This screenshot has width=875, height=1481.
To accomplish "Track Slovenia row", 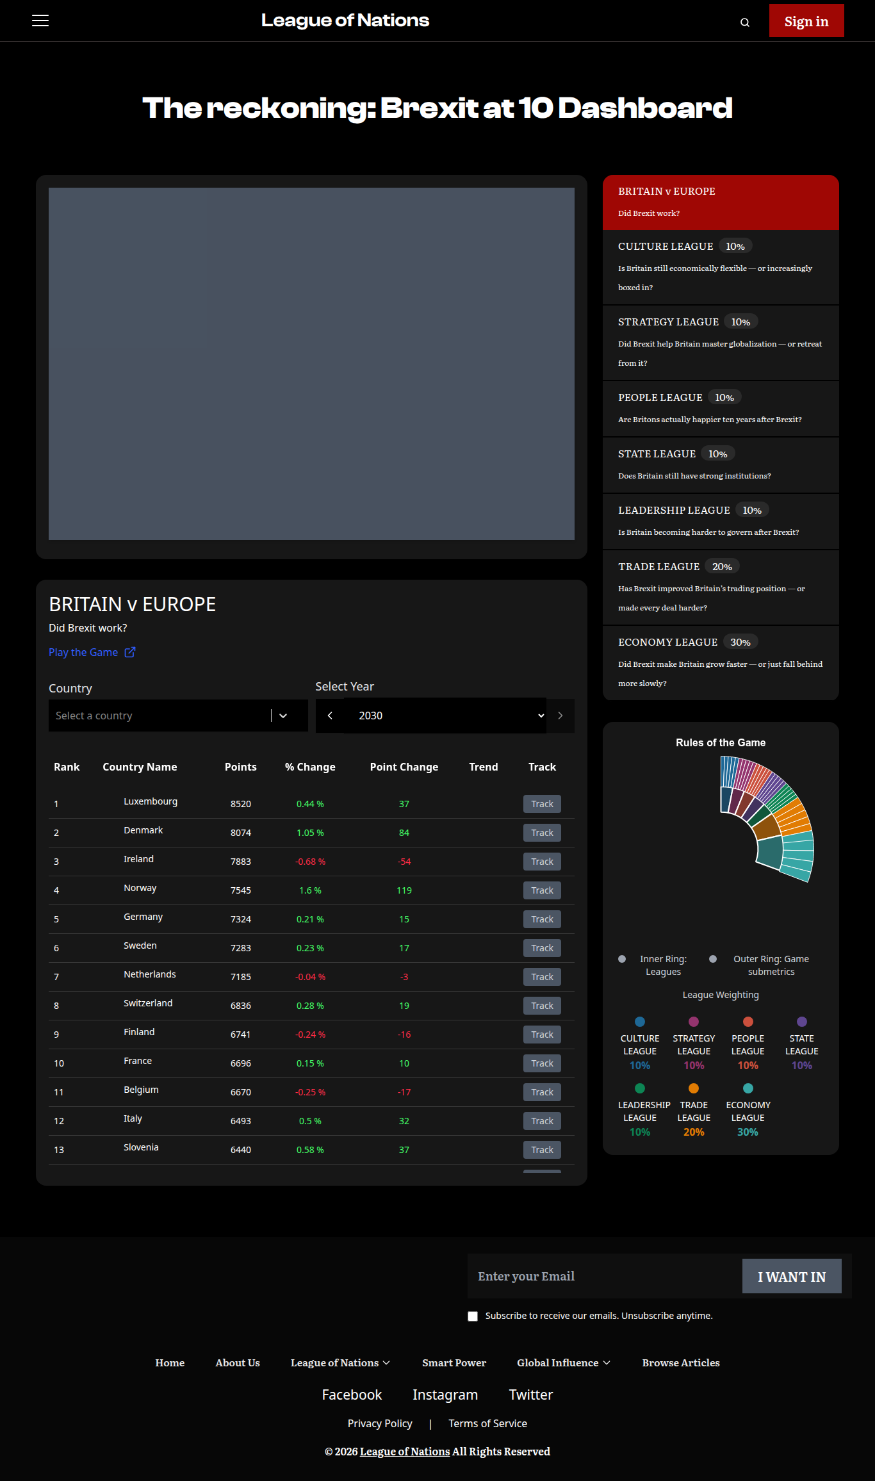I will (542, 1150).
